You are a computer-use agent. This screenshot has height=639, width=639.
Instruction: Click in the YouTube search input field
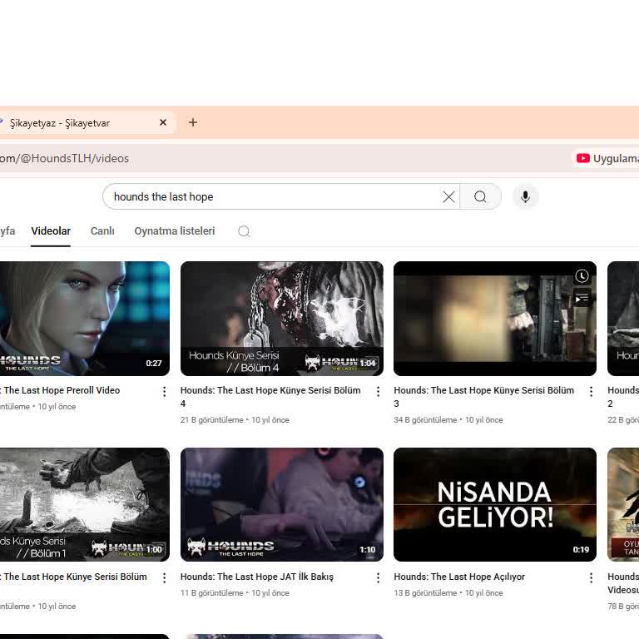pyautogui.click(x=275, y=197)
